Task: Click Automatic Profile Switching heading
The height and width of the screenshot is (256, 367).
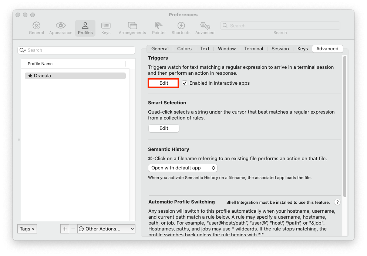Action: coord(181,202)
